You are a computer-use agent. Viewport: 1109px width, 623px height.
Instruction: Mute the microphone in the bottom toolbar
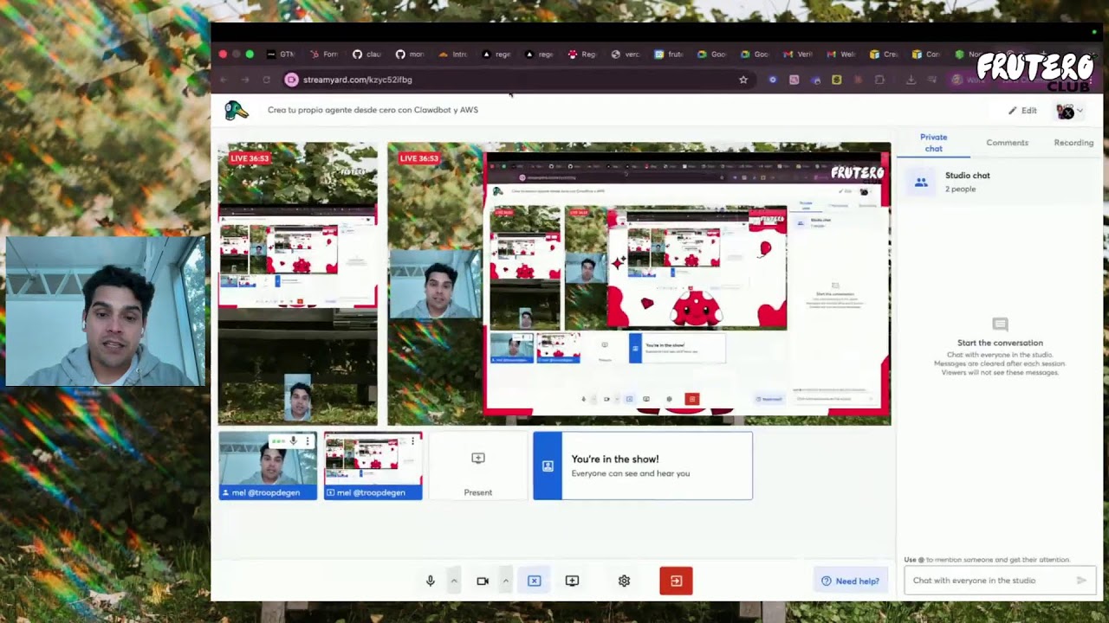(x=431, y=581)
